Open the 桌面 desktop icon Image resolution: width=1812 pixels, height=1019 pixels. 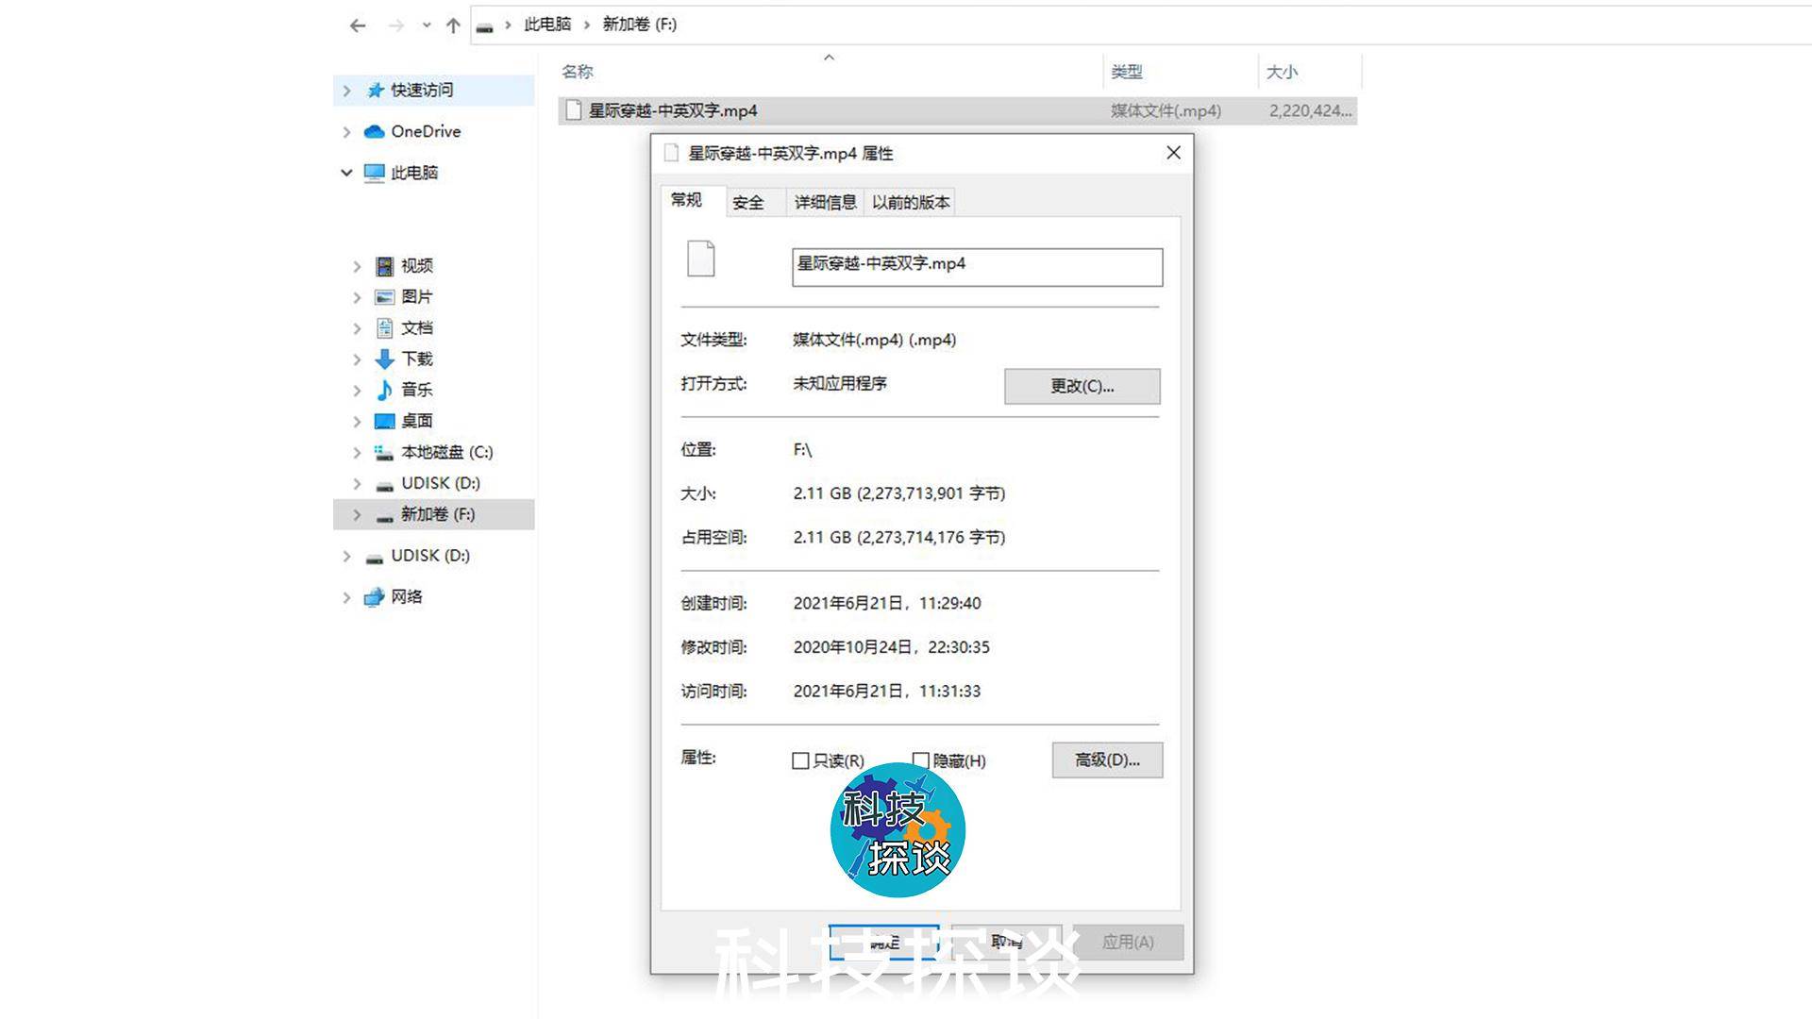384,421
